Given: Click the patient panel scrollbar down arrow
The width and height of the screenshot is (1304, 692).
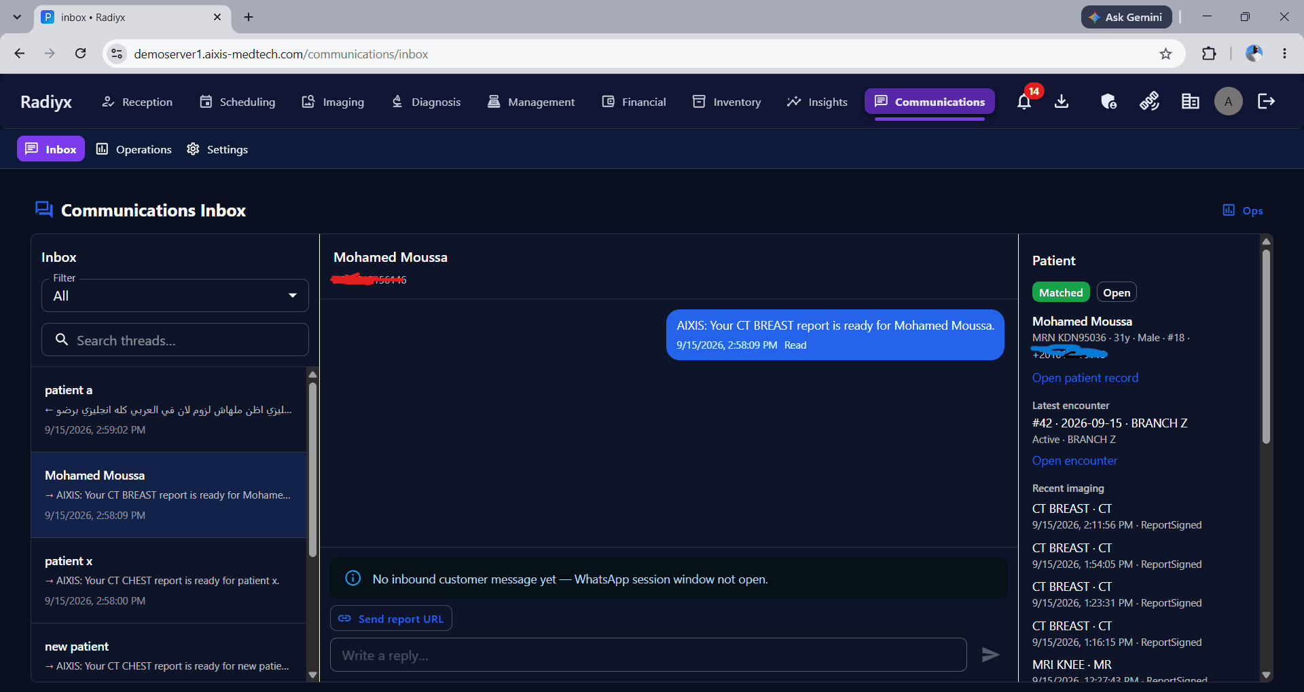Looking at the screenshot, I should coord(1266,675).
